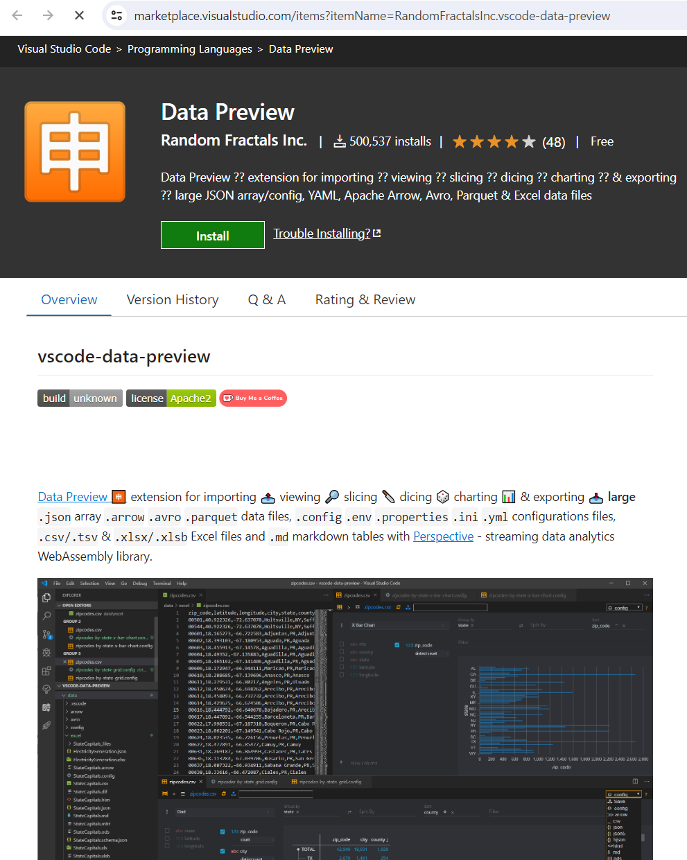Click the green Install button
The height and width of the screenshot is (860, 687).
(213, 235)
